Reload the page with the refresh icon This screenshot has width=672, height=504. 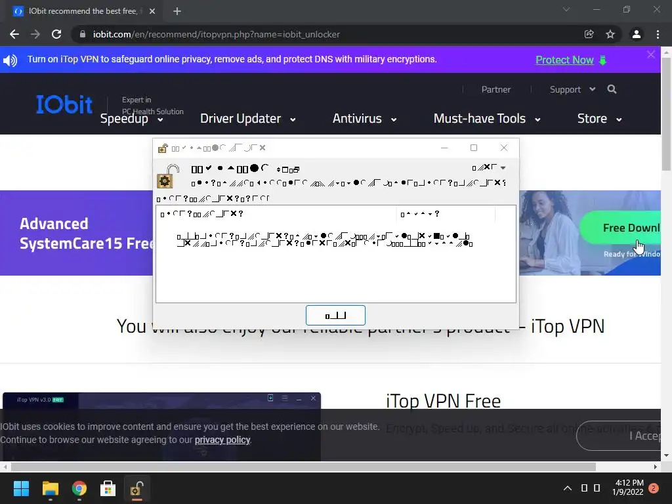tap(56, 34)
